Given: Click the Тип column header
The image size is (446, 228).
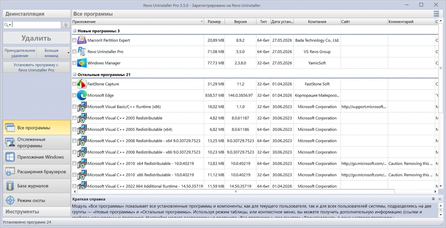Looking at the screenshot, I should 263,22.
